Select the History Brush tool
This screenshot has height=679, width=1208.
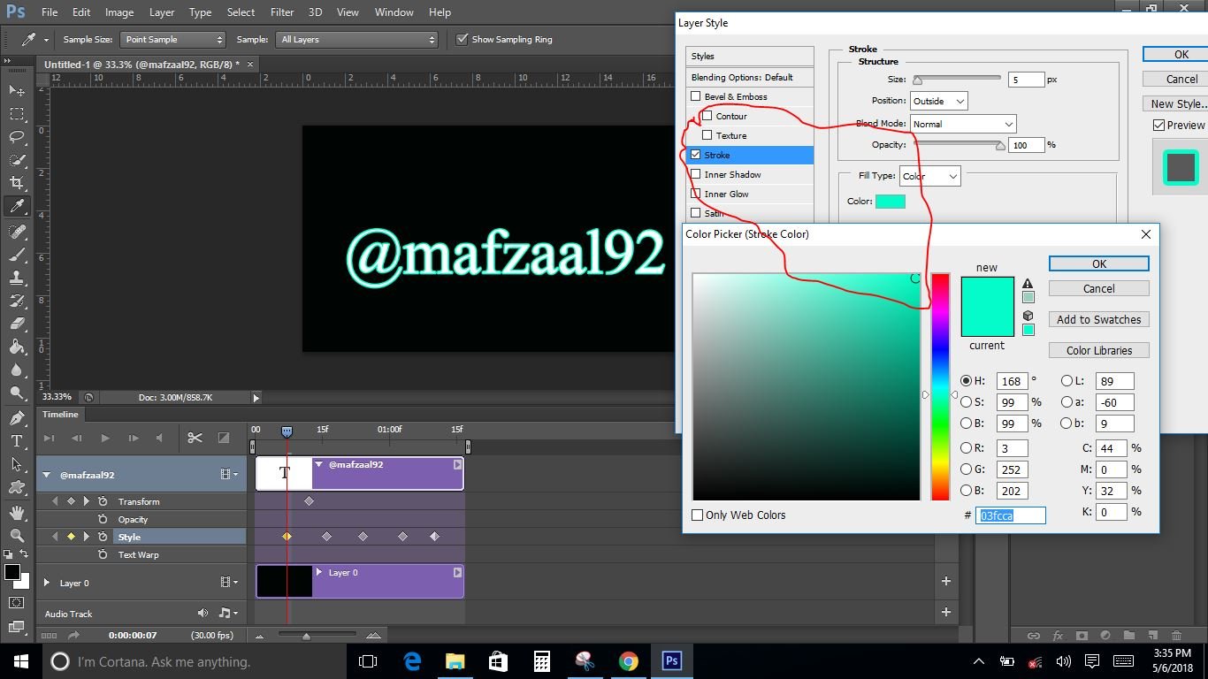[17, 300]
